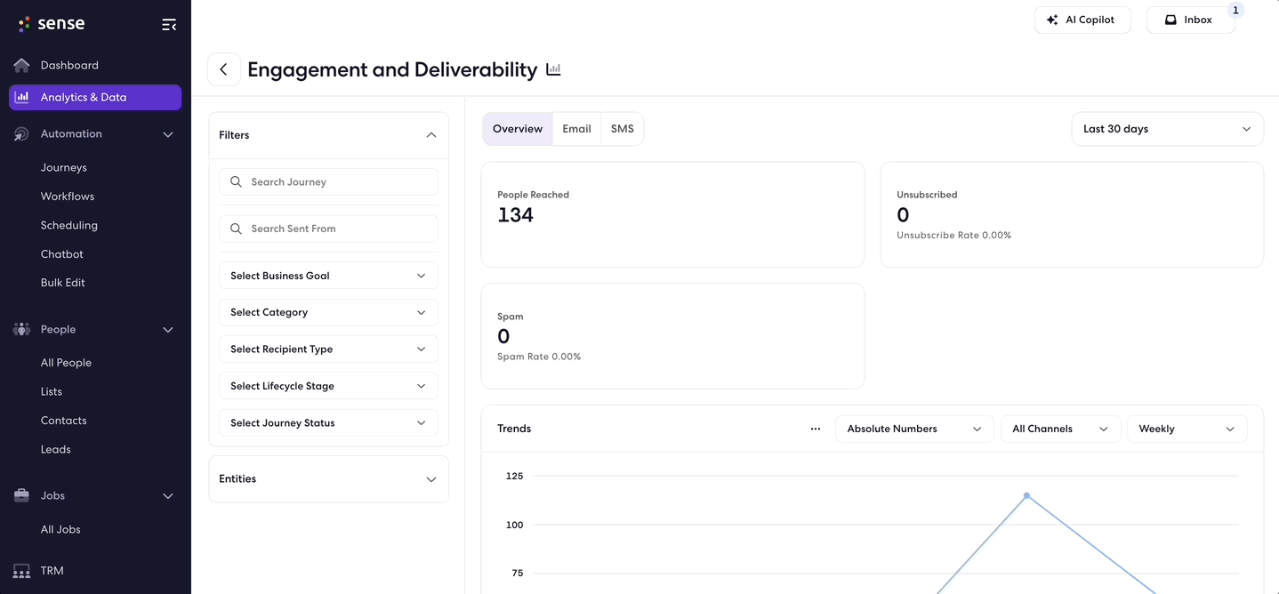1279x594 pixels.
Task: Open the Trends three-dot options menu
Action: coord(816,429)
